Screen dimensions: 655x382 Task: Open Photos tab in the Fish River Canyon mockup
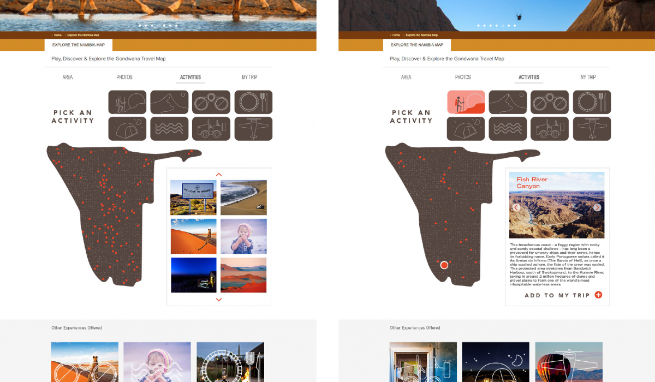click(x=463, y=77)
